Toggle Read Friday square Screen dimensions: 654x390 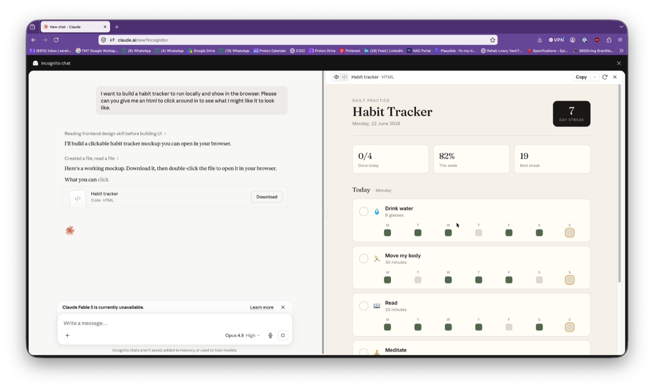509,328
